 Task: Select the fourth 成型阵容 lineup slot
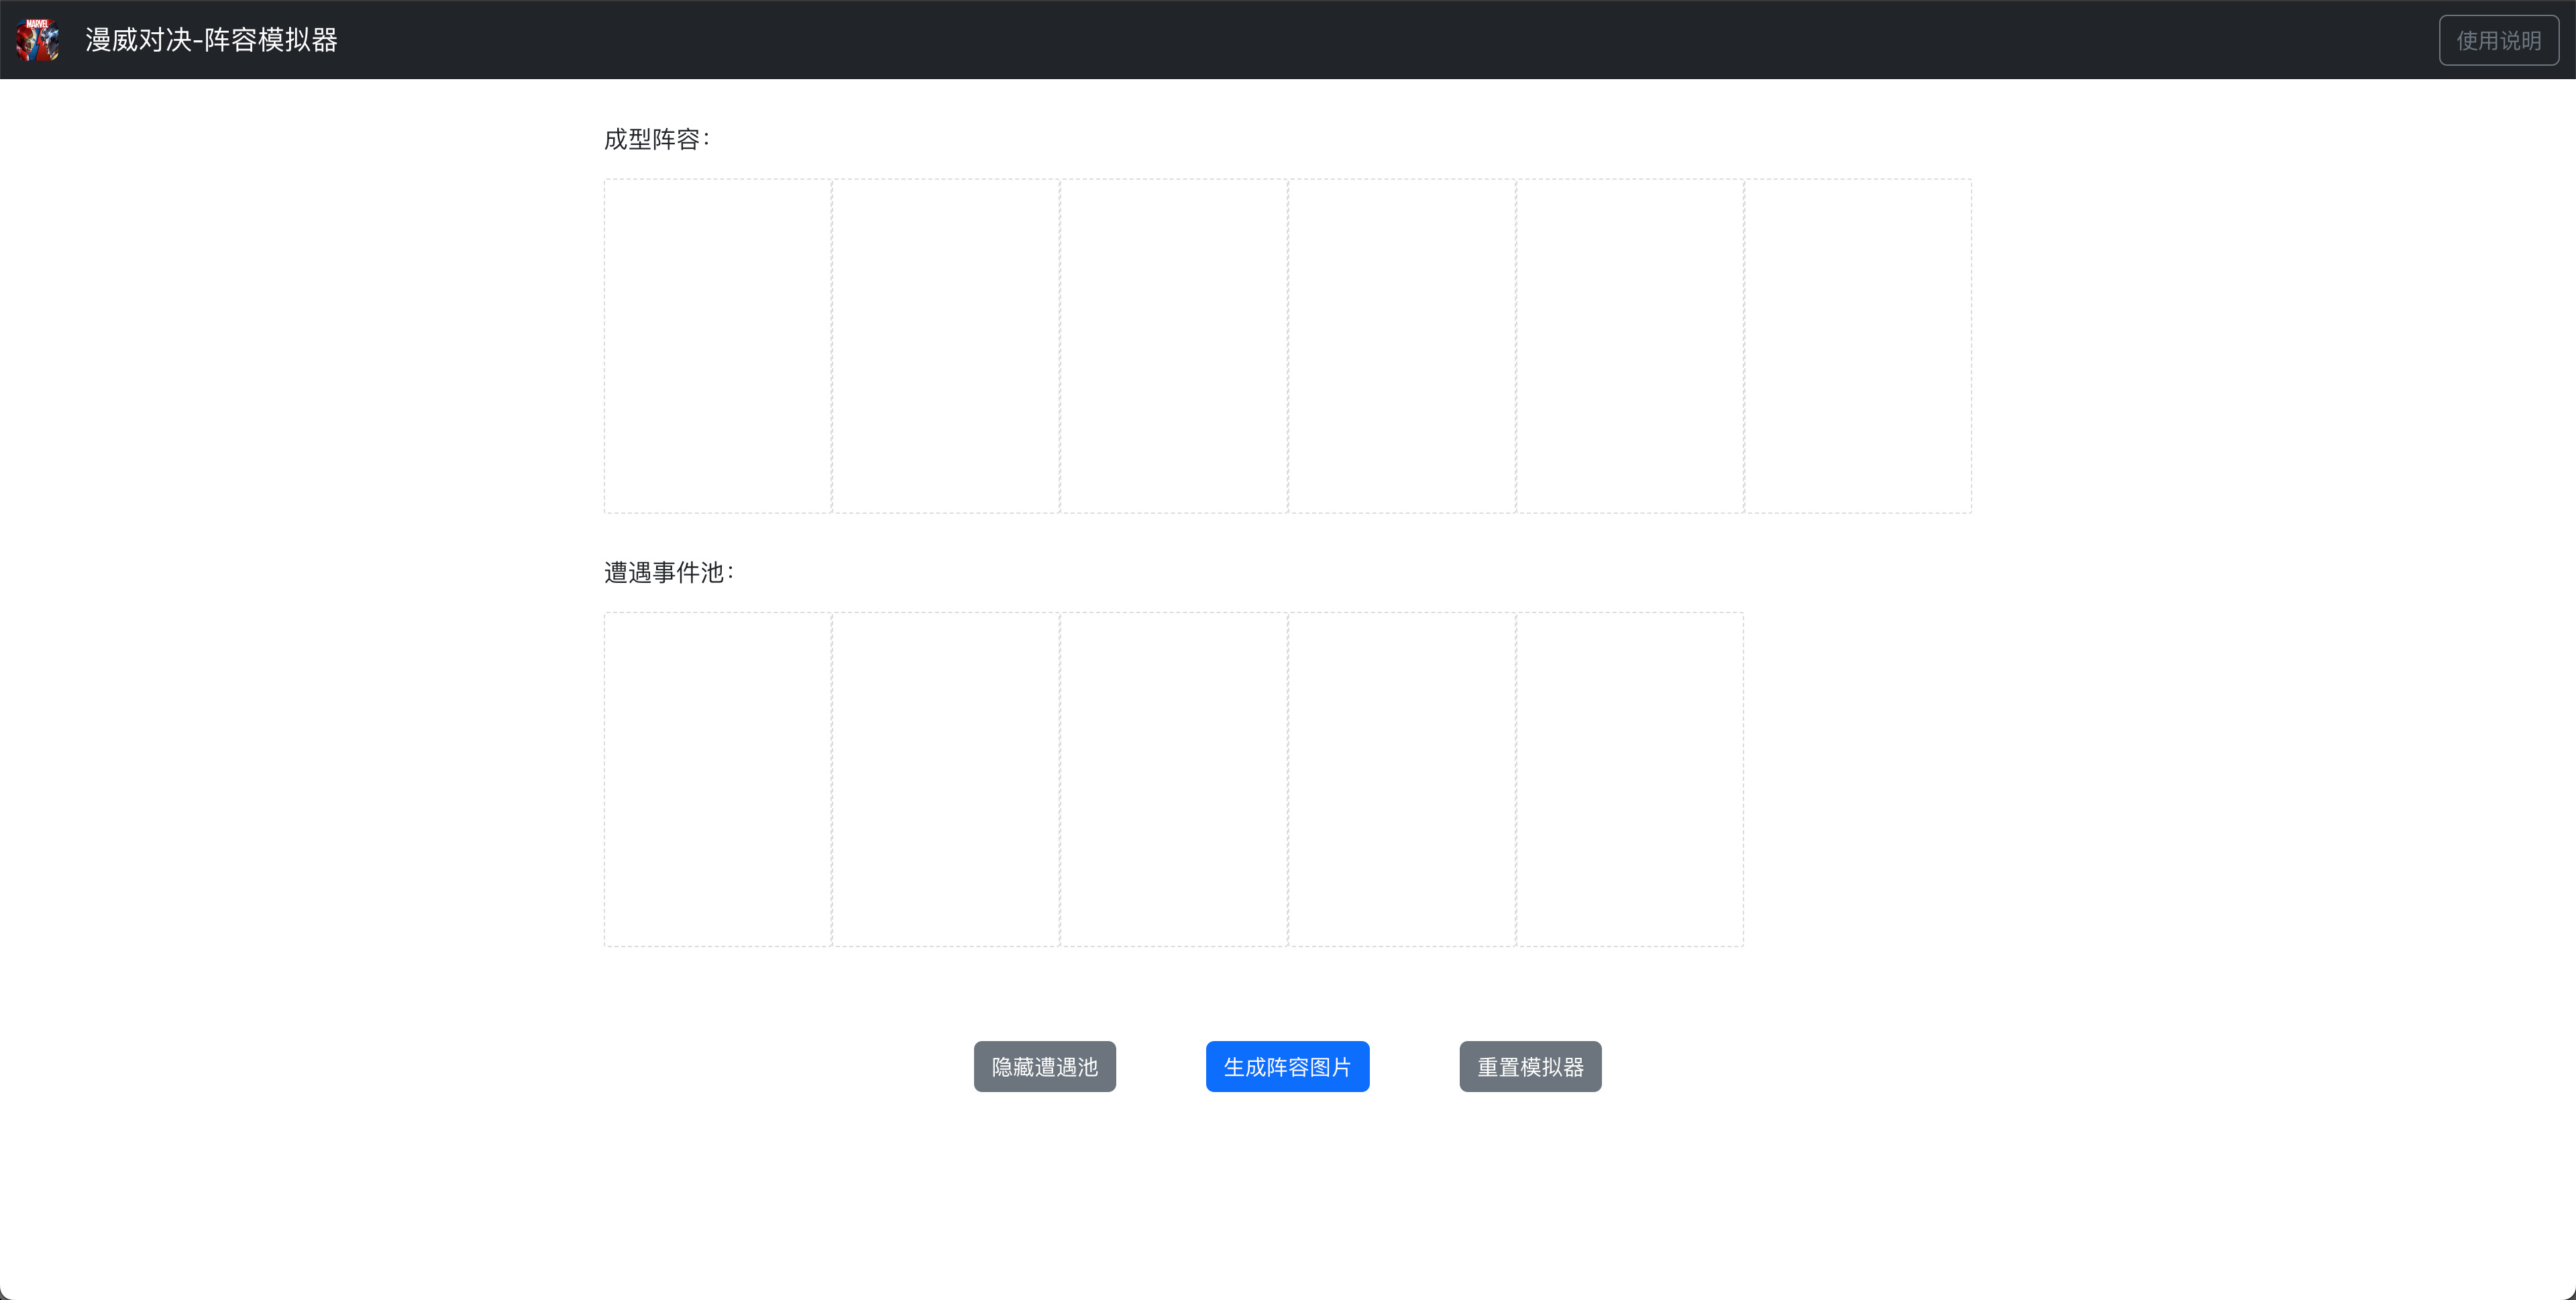pos(1401,346)
